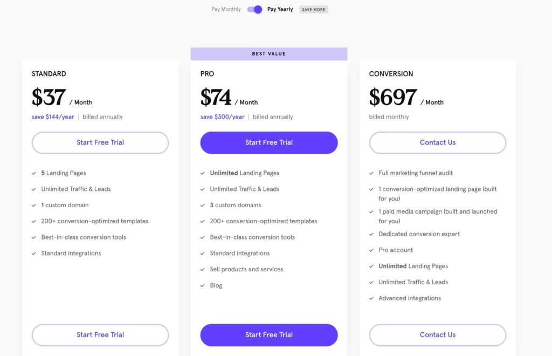The height and width of the screenshot is (356, 552).
Task: Click the save $300/year link text
Action: [x=222, y=117]
